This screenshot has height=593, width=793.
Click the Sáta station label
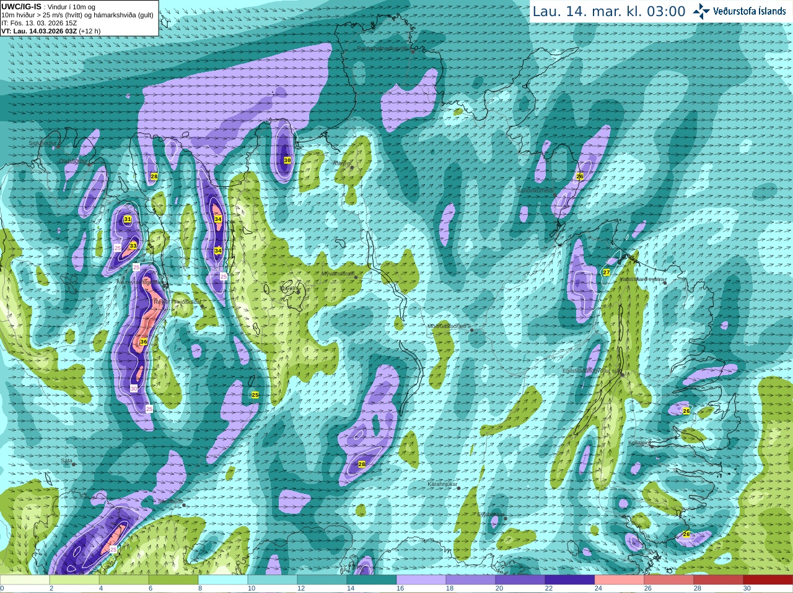tap(67, 461)
